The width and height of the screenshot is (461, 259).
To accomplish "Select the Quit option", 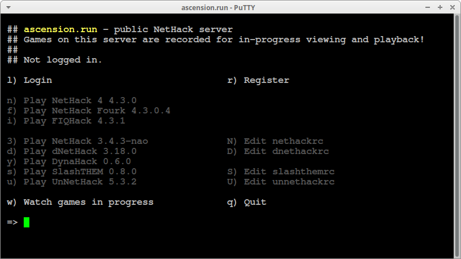I will click(247, 202).
